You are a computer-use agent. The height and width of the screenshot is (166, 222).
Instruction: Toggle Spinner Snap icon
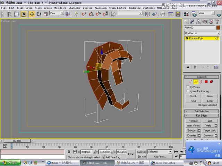[x=105, y=14]
